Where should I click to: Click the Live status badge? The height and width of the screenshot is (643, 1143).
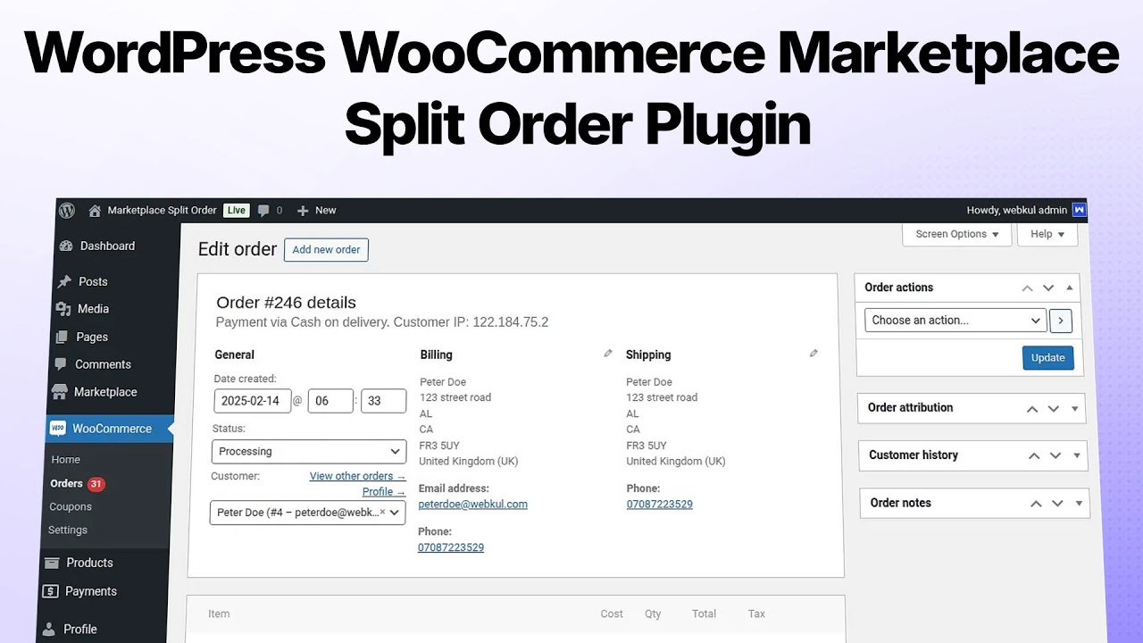(x=236, y=211)
